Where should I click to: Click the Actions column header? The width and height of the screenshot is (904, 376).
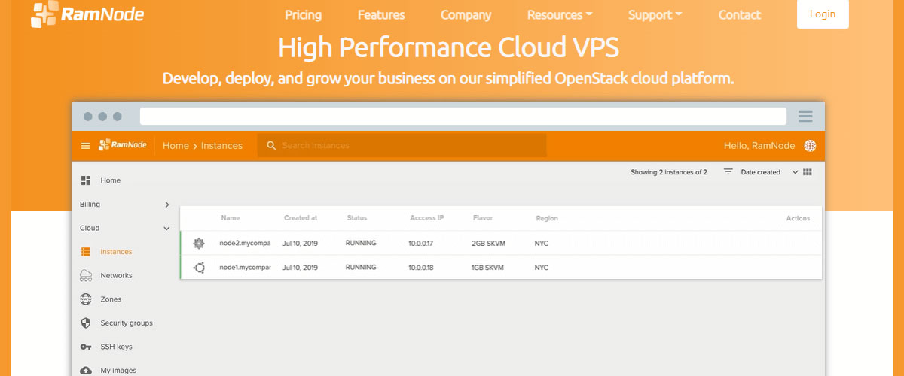(798, 219)
